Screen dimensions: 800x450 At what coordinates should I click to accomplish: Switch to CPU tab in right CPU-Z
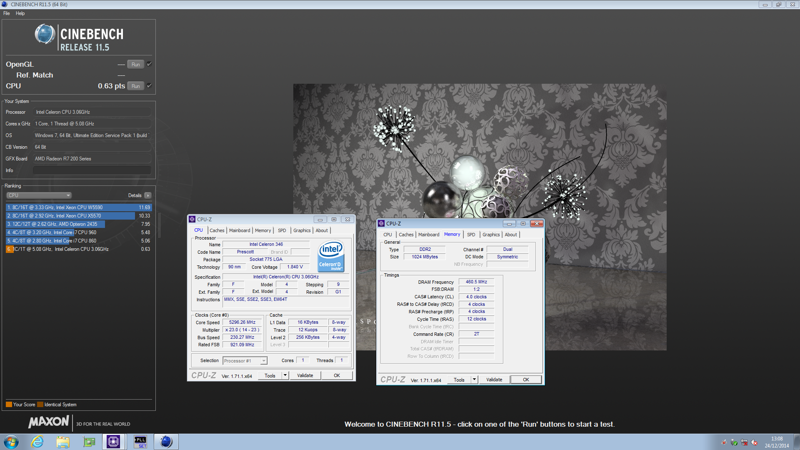click(387, 235)
